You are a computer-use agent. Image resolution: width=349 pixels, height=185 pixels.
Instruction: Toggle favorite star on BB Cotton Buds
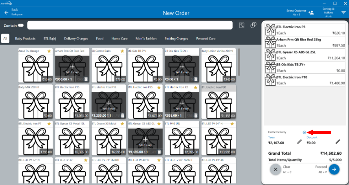pyautogui.click(x=122, y=51)
